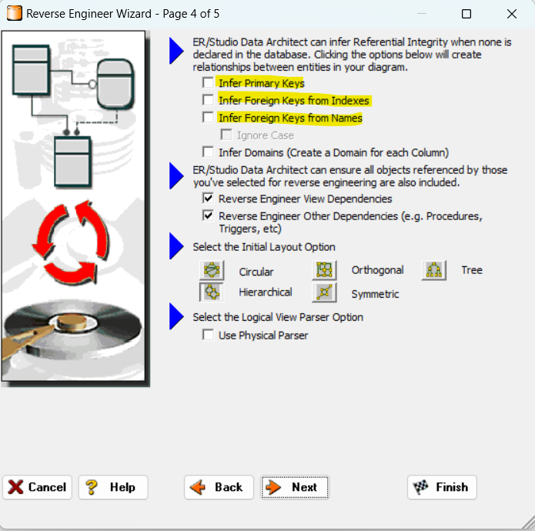Screen dimensions: 535x531
Task: Click Next to continue
Action: coord(295,487)
